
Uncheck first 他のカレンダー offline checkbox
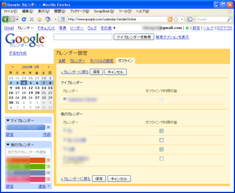point(161,131)
